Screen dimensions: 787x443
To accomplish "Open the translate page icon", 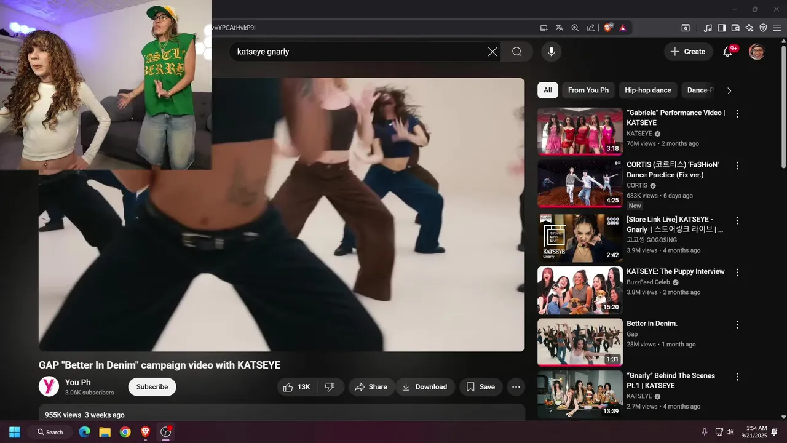I will pyautogui.click(x=560, y=28).
